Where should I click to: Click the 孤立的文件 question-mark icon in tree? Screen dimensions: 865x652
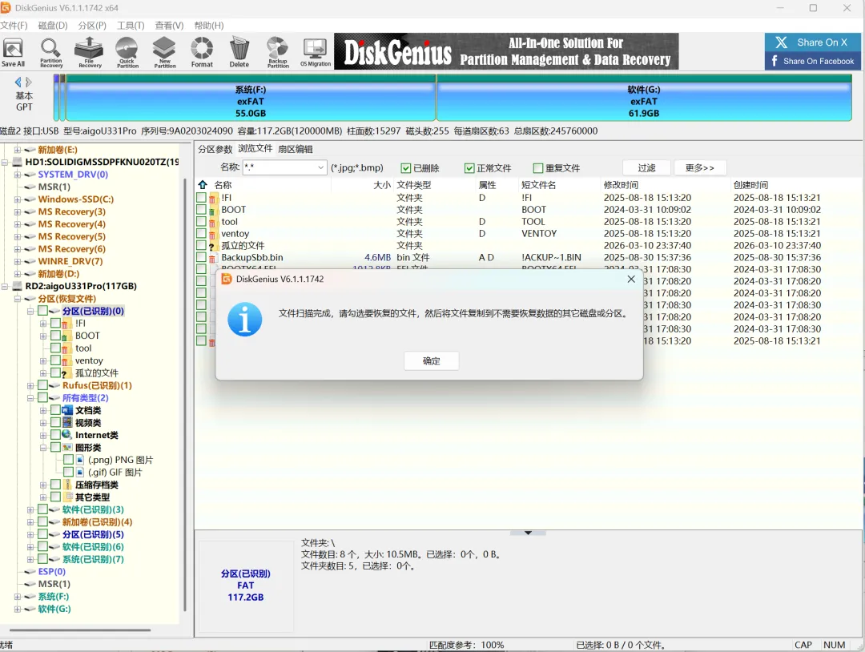(x=65, y=373)
